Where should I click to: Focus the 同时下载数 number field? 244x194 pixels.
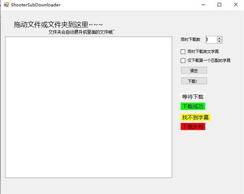(x=211, y=40)
